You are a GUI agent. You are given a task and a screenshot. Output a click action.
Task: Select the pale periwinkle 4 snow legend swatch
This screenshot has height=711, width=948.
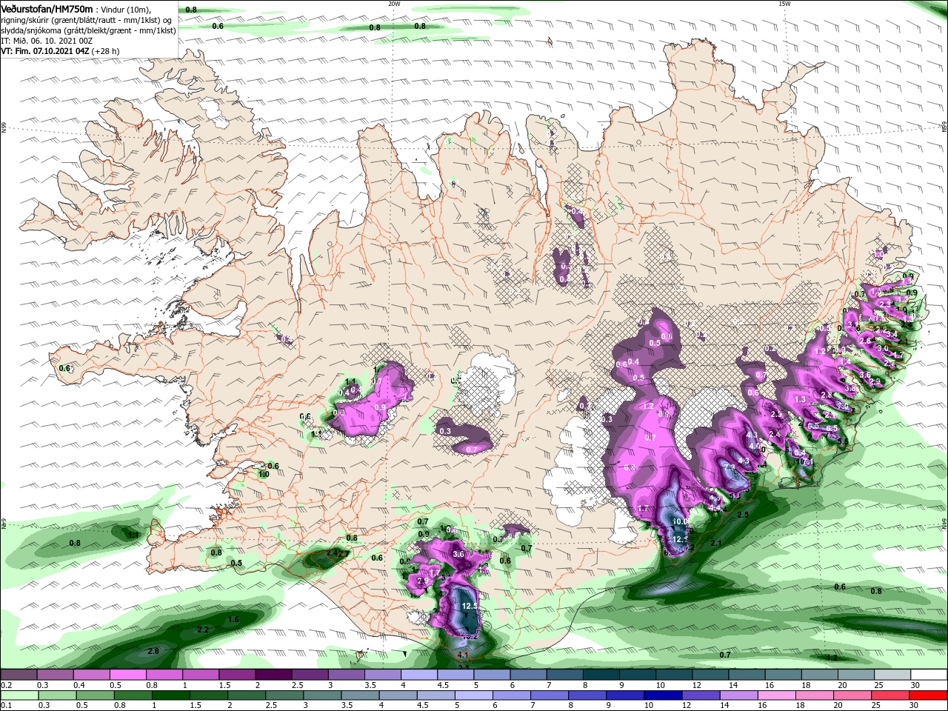pyautogui.click(x=419, y=675)
